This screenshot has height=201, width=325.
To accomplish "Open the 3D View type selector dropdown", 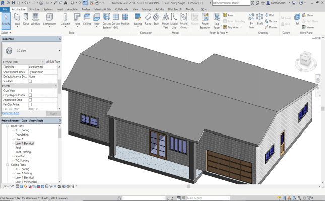I will click(x=59, y=51).
